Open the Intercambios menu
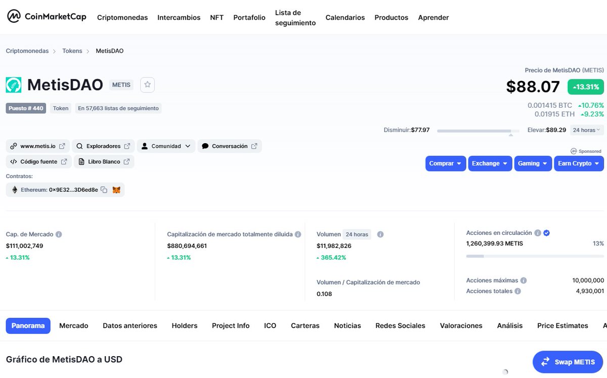This screenshot has height=378, width=607. pyautogui.click(x=179, y=17)
